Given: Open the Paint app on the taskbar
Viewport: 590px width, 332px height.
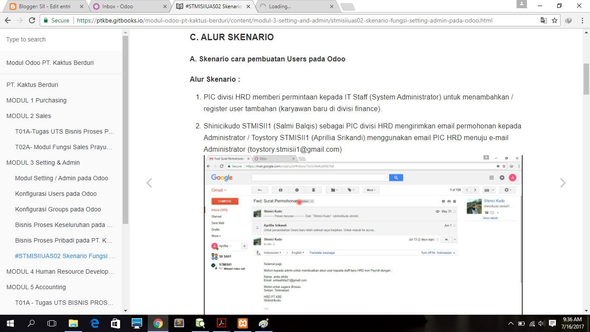Looking at the screenshot, I should 263,323.
